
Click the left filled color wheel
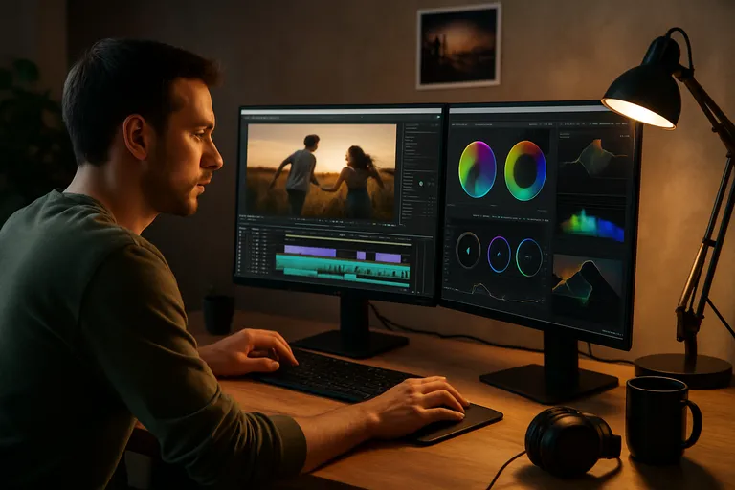478,168
